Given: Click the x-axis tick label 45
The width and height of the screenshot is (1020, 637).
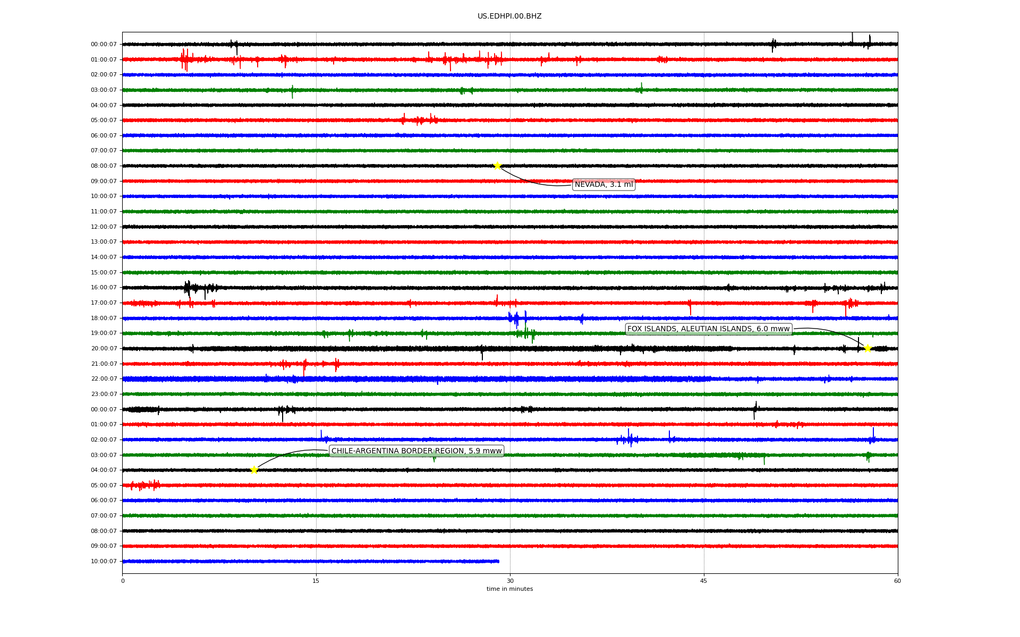Looking at the screenshot, I should [x=704, y=581].
